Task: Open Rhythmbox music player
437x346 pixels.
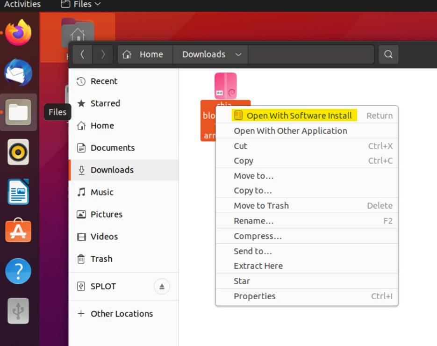Action: [x=19, y=151]
